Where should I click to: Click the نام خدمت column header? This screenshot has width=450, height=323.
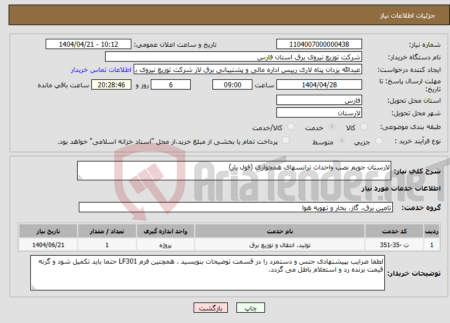280,231
